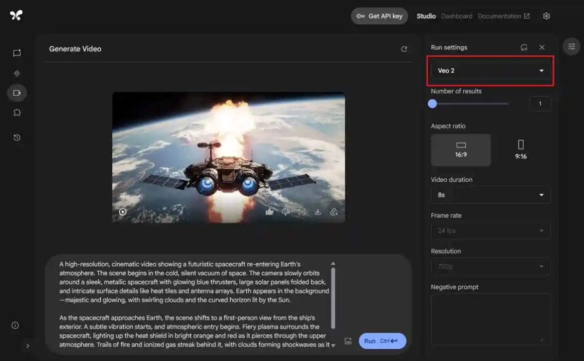The height and width of the screenshot is (361, 584).
Task: Toggle the run settings sliders icon
Action: click(x=571, y=46)
